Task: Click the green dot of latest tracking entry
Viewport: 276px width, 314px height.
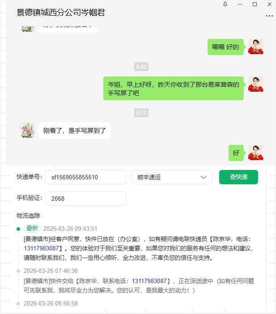Action: (x=18, y=229)
